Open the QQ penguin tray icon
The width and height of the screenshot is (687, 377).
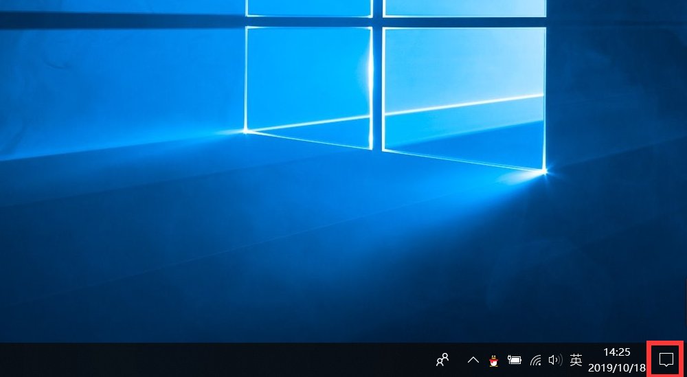493,359
